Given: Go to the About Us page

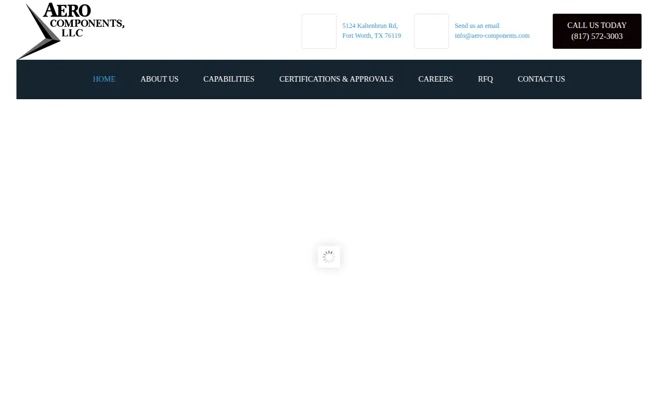Looking at the screenshot, I should 160,79.
